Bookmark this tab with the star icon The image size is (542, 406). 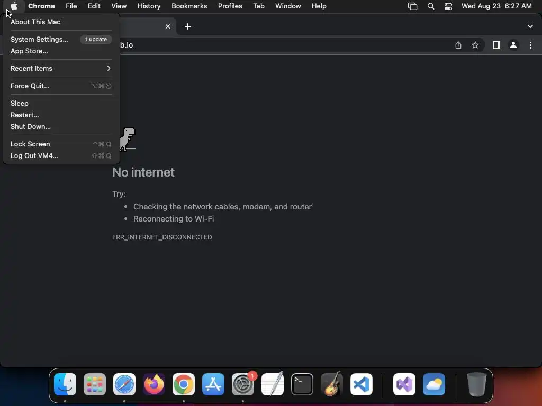click(476, 45)
